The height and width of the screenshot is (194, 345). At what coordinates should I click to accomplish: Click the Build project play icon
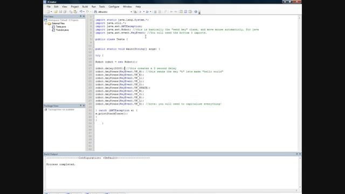[x=140, y=12]
